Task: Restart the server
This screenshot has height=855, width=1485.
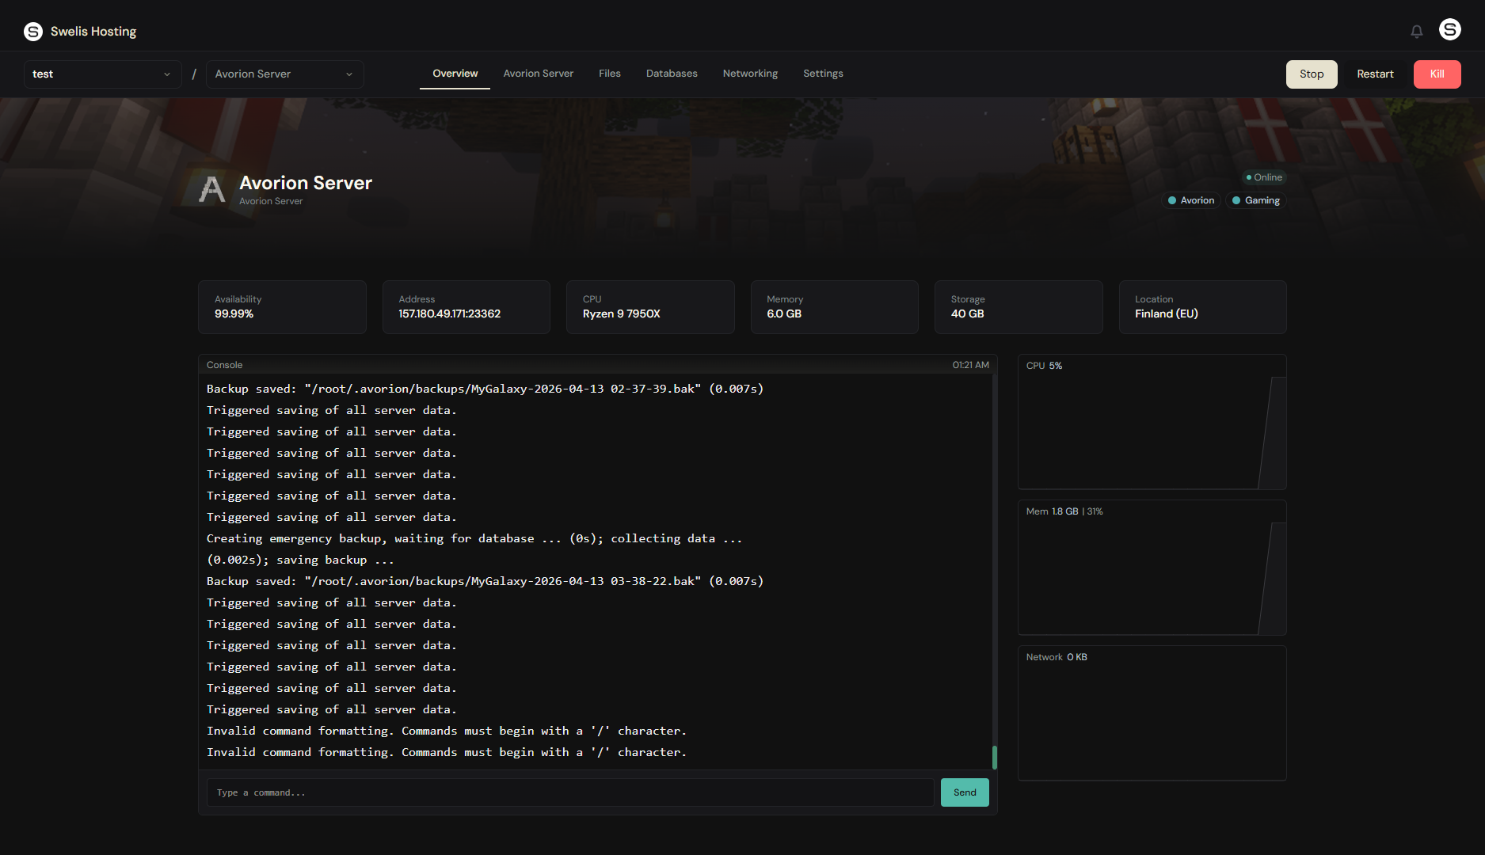Action: (x=1375, y=74)
